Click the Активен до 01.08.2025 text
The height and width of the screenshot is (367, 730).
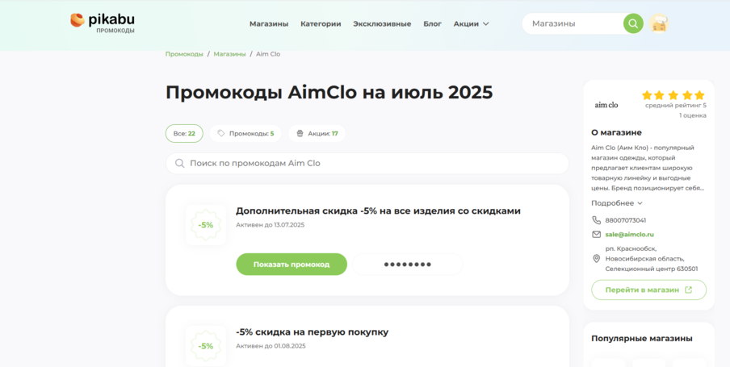(271, 346)
